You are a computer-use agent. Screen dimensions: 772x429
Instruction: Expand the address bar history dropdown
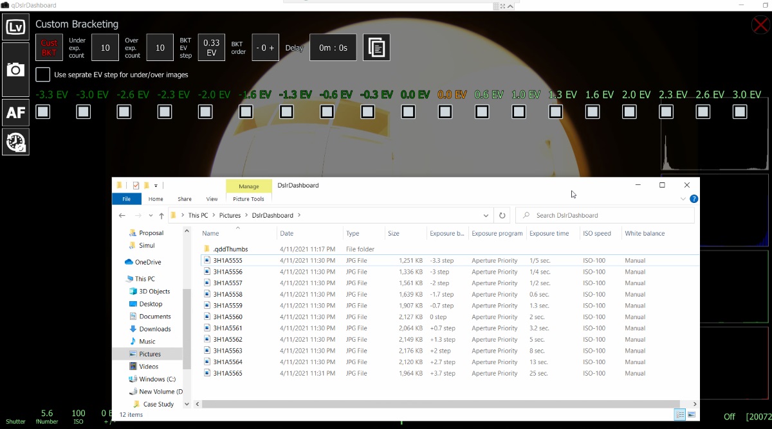pos(486,215)
